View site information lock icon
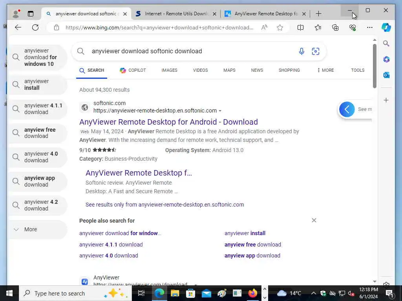 pyautogui.click(x=57, y=27)
